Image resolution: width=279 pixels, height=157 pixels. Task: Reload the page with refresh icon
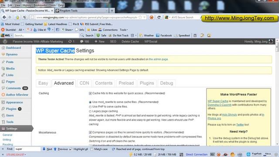coord(159,17)
